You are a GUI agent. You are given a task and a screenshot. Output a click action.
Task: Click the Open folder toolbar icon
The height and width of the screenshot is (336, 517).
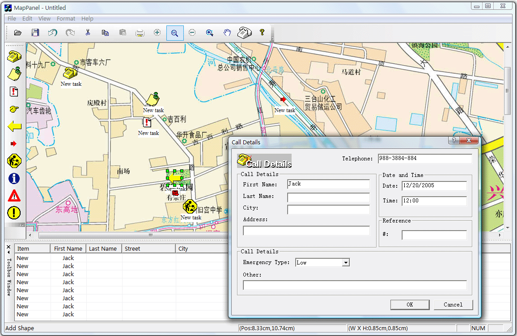coord(18,33)
